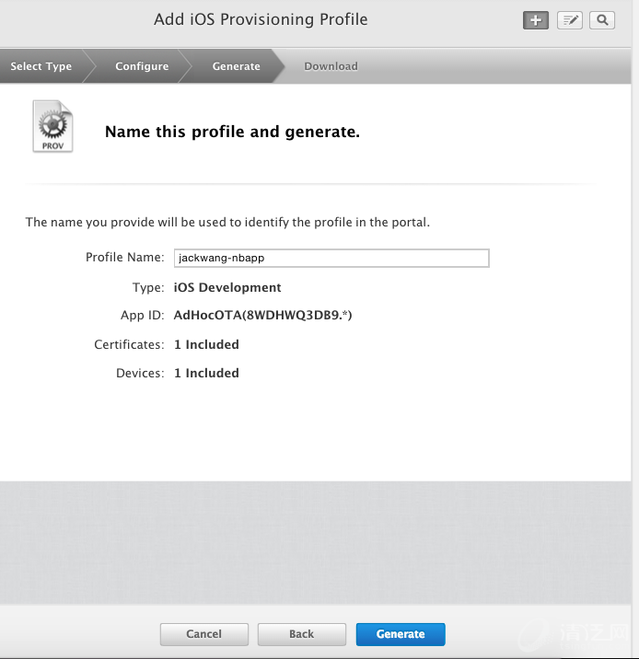Image resolution: width=639 pixels, height=659 pixels.
Task: Select the Generate step in the breadcrumb
Action: click(236, 66)
